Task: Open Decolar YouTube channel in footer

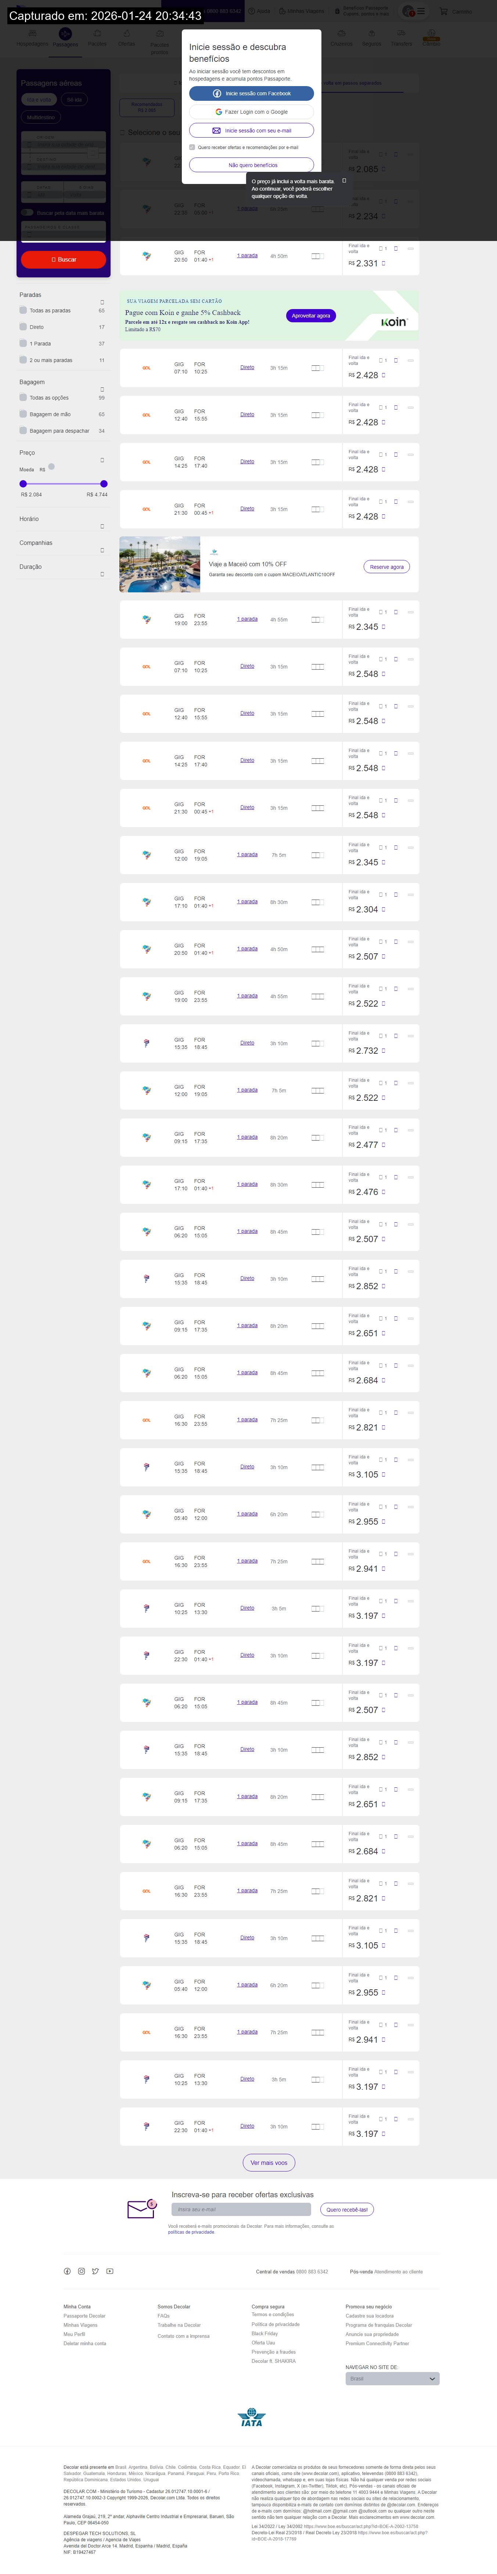Action: (110, 2271)
